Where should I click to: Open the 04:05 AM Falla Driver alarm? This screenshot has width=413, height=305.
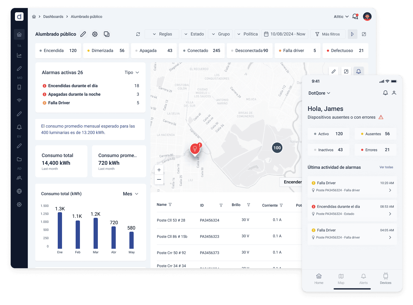click(352, 234)
